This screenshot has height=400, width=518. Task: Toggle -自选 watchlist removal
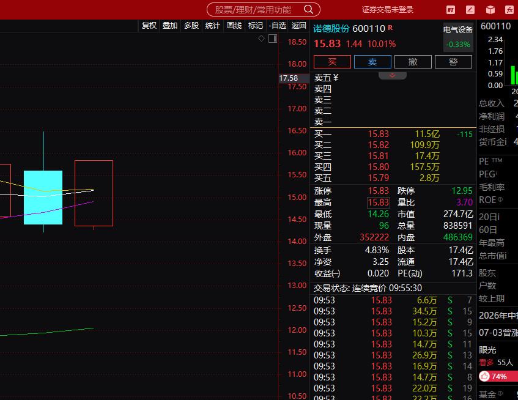[x=277, y=26]
